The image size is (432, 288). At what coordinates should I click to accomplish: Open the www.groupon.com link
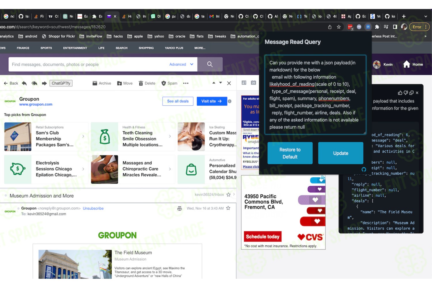coord(36,104)
